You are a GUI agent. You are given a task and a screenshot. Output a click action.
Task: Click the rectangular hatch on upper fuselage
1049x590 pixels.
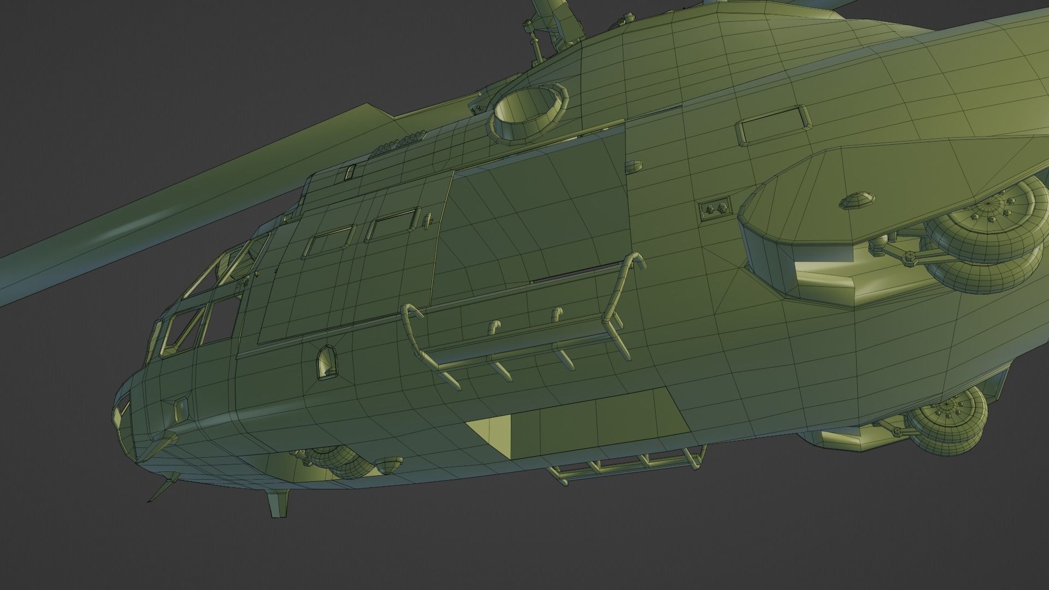[773, 126]
